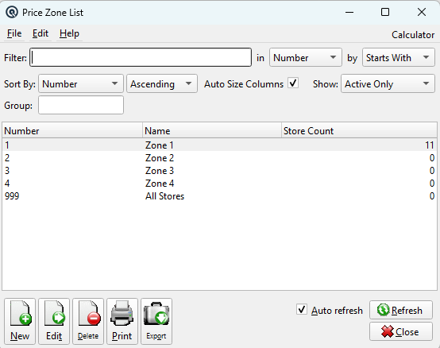This screenshot has height=348, width=440.
Task: Open the filter field Number dropdown
Action: tap(306, 57)
